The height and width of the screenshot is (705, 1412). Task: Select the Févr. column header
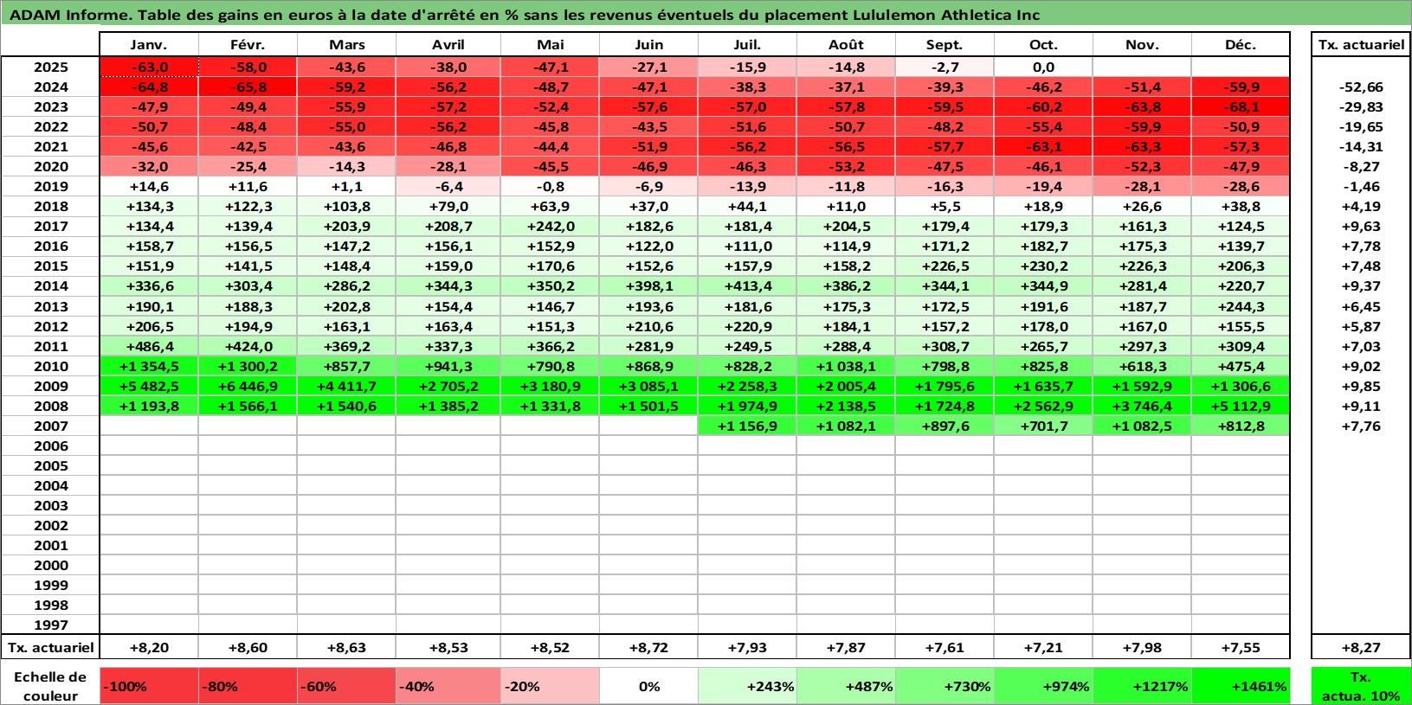pos(248,45)
